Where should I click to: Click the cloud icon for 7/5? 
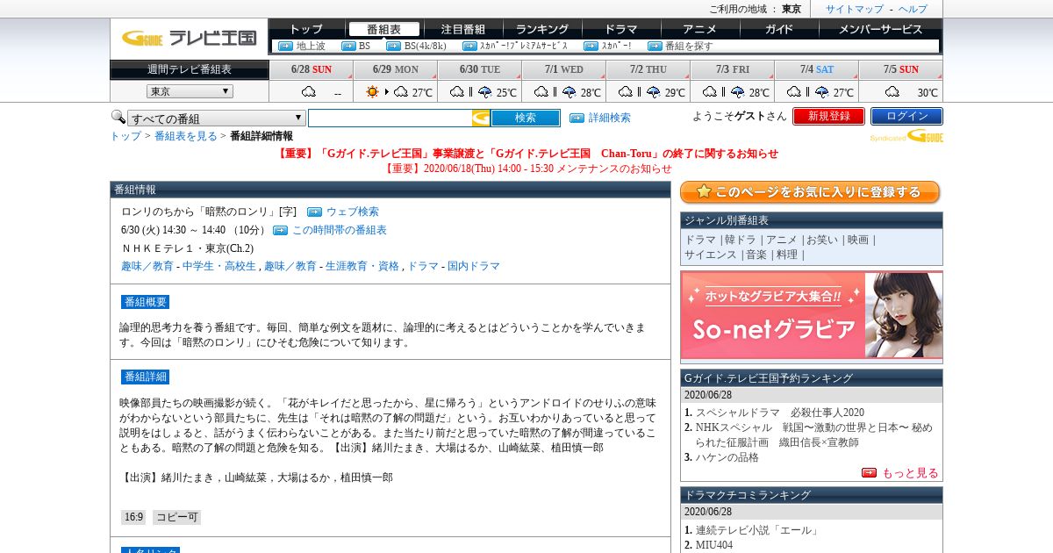pos(892,91)
